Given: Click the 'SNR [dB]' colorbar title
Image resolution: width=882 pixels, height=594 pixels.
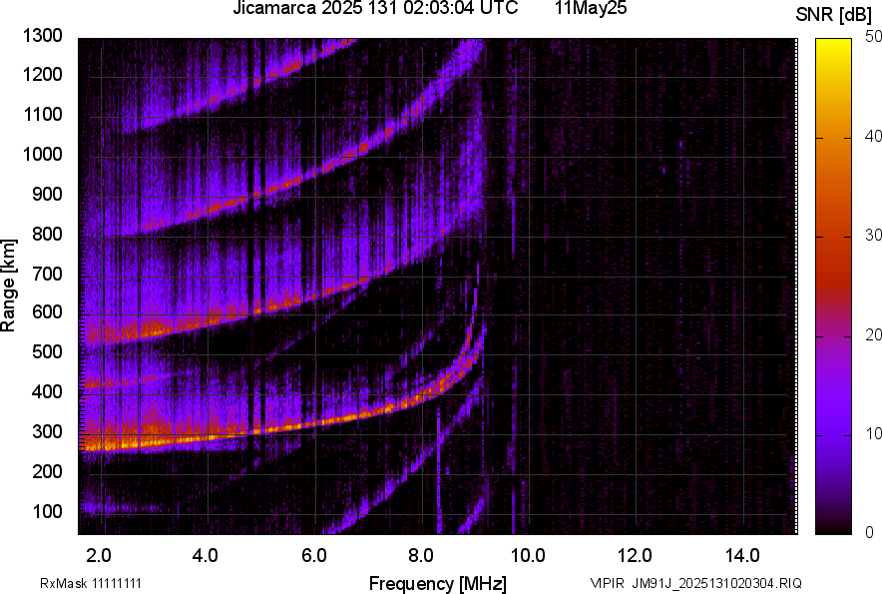Looking at the screenshot, I should click(x=834, y=15).
